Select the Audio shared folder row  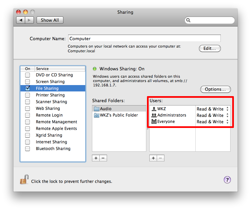tap(119, 109)
